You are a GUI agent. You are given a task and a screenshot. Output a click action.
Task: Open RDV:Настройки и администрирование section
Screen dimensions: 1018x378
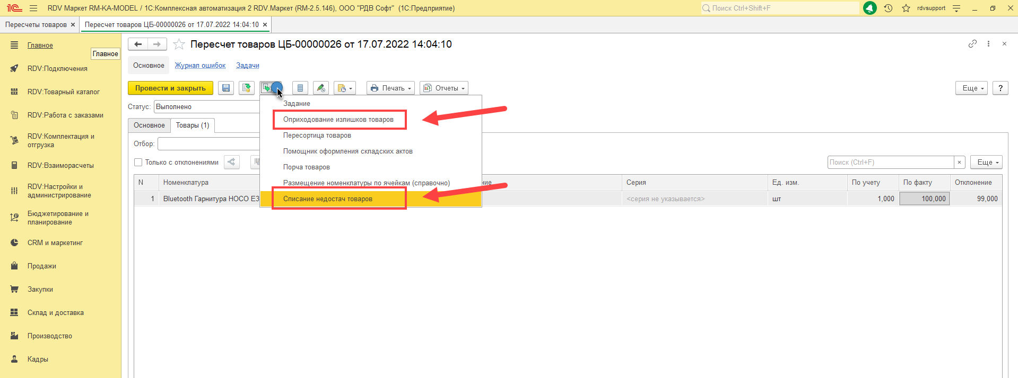click(x=59, y=191)
